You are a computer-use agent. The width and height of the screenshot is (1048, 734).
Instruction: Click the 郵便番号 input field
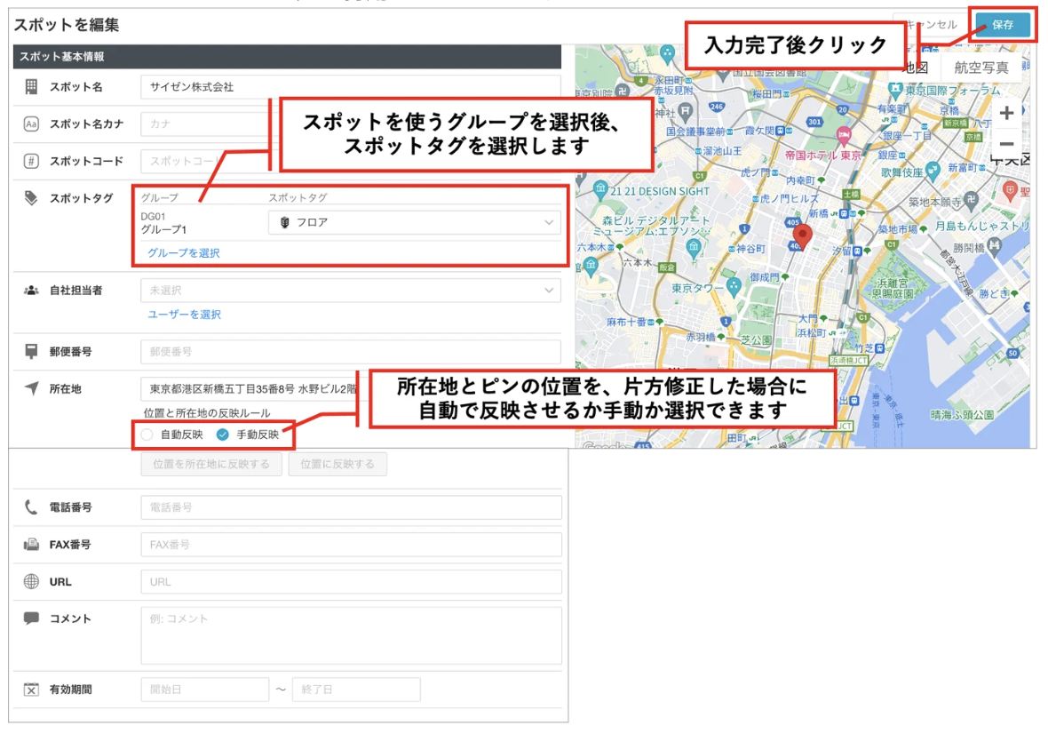[351, 352]
